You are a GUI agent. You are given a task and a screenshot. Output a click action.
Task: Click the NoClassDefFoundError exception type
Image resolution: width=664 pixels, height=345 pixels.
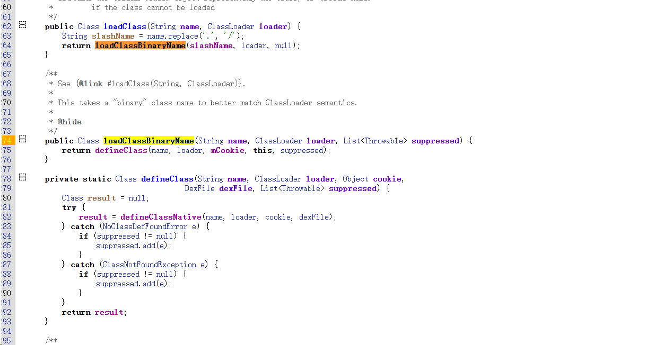[145, 226]
